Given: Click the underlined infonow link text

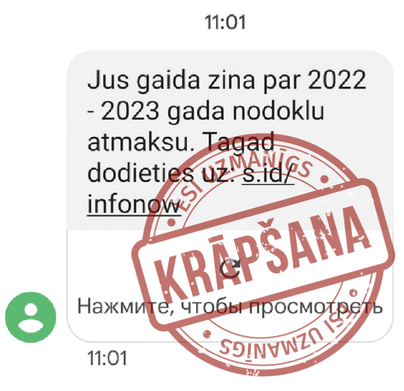Looking at the screenshot, I should pos(134,205).
